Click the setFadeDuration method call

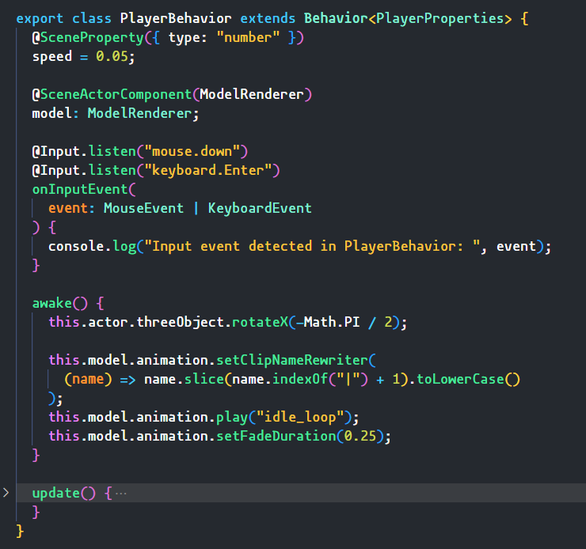pos(276,436)
